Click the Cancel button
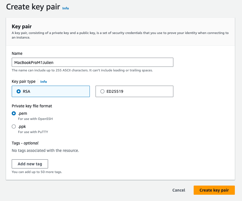Image resolution: width=242 pixels, height=201 pixels. pyautogui.click(x=178, y=190)
